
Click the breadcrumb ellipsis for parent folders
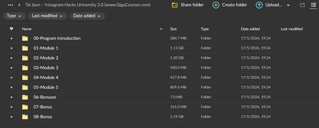11,5
